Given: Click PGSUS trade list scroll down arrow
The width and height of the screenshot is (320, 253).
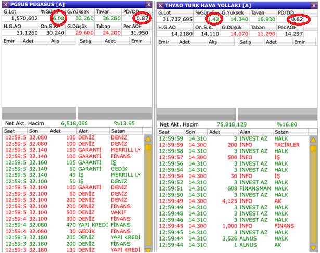Looking at the screenshot, I should point(148,250).
